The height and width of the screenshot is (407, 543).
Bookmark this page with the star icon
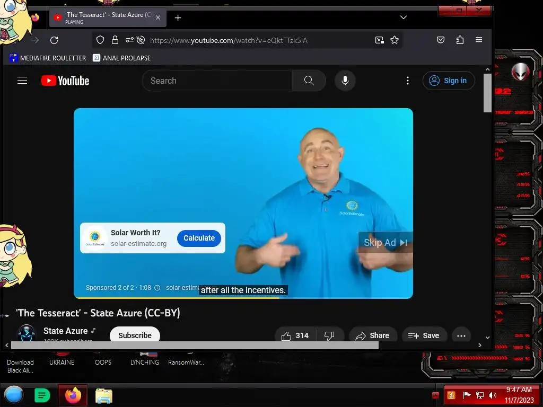click(x=395, y=40)
